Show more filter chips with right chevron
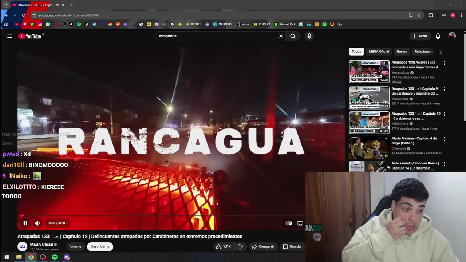The image size is (466, 262). [441, 52]
